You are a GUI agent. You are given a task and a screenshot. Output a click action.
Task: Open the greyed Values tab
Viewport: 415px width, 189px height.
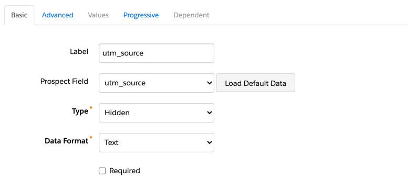pos(98,15)
